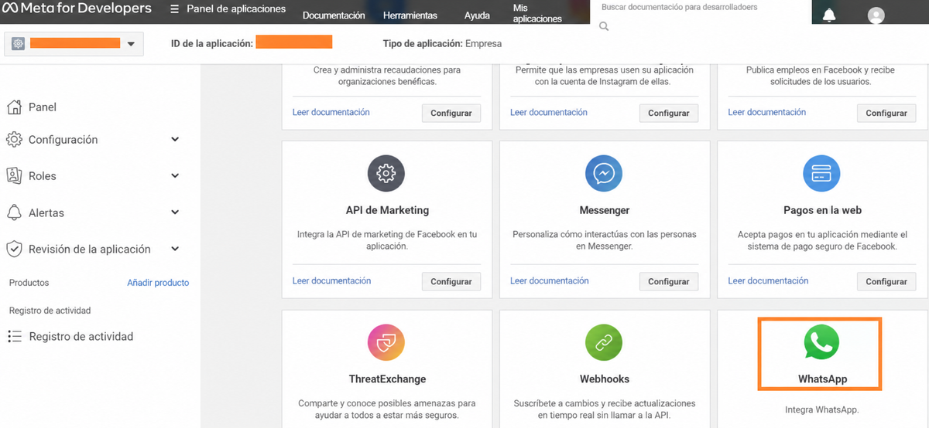This screenshot has width=929, height=428.
Task: Click the Revisión de la aplicación shield icon
Action: [14, 249]
